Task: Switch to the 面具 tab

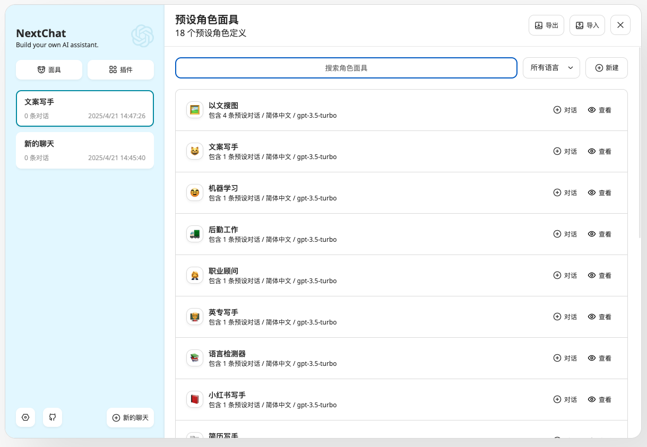Action: coord(49,69)
